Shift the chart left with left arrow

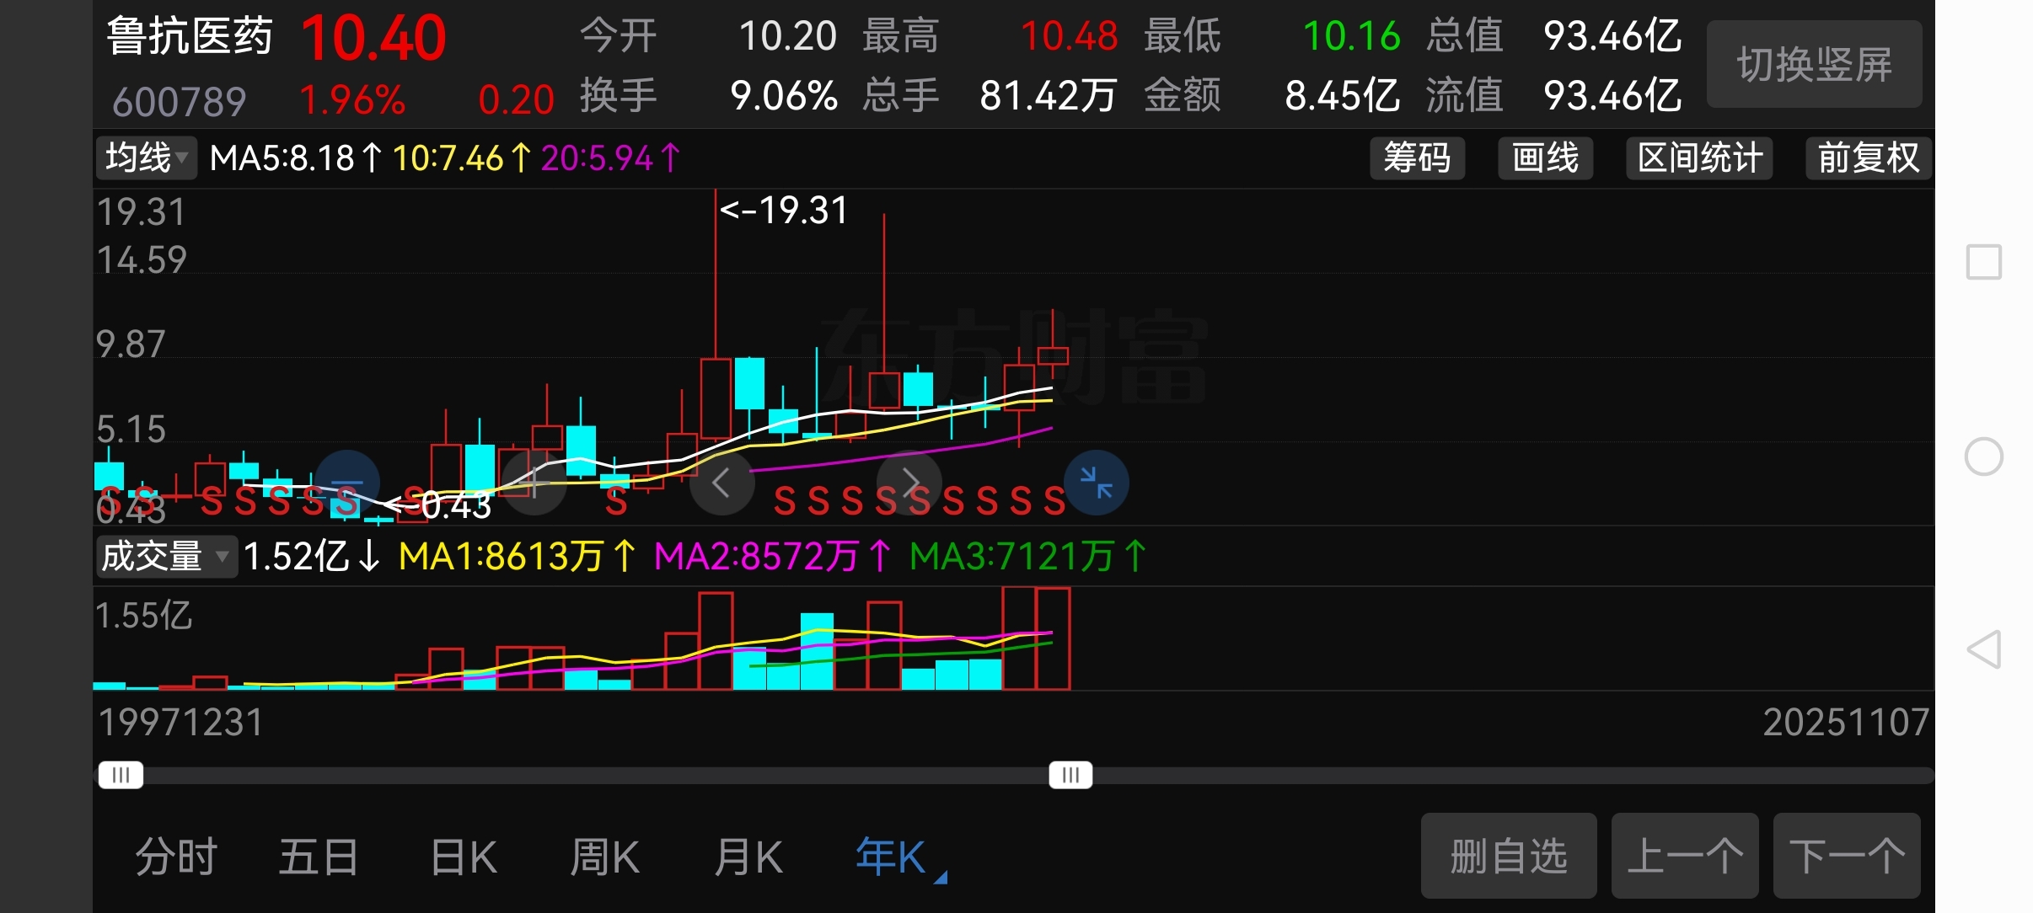(721, 483)
